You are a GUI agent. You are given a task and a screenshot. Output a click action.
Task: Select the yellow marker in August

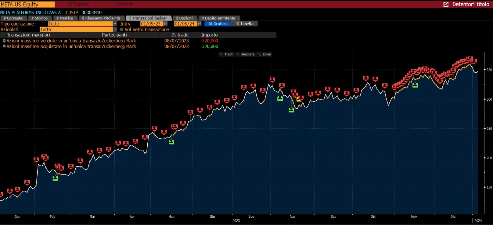pos(299,99)
